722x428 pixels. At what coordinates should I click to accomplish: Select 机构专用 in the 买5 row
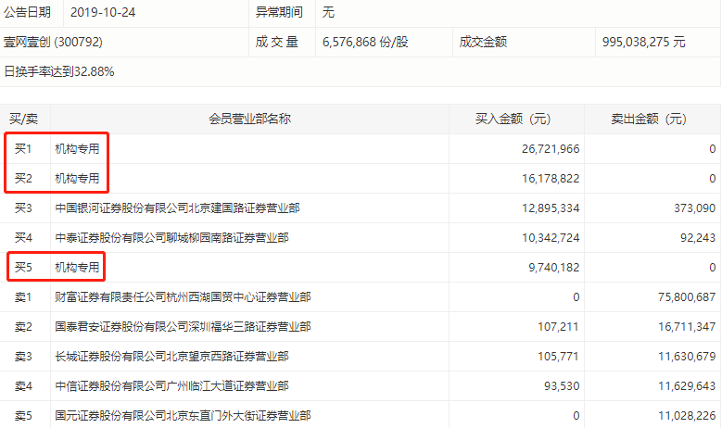coord(77,268)
